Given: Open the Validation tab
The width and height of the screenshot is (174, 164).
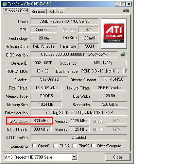Looking at the screenshot, I should (56, 12).
